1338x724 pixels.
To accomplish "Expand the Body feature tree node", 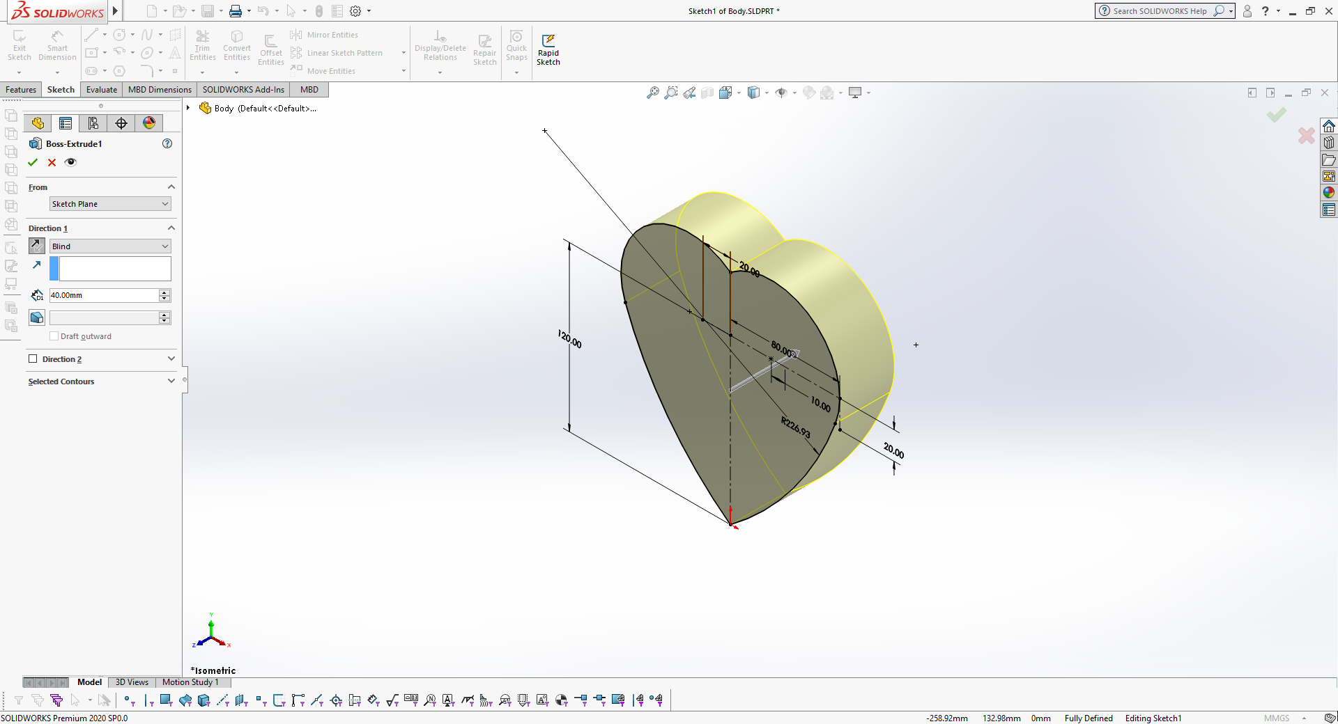I will pyautogui.click(x=188, y=108).
